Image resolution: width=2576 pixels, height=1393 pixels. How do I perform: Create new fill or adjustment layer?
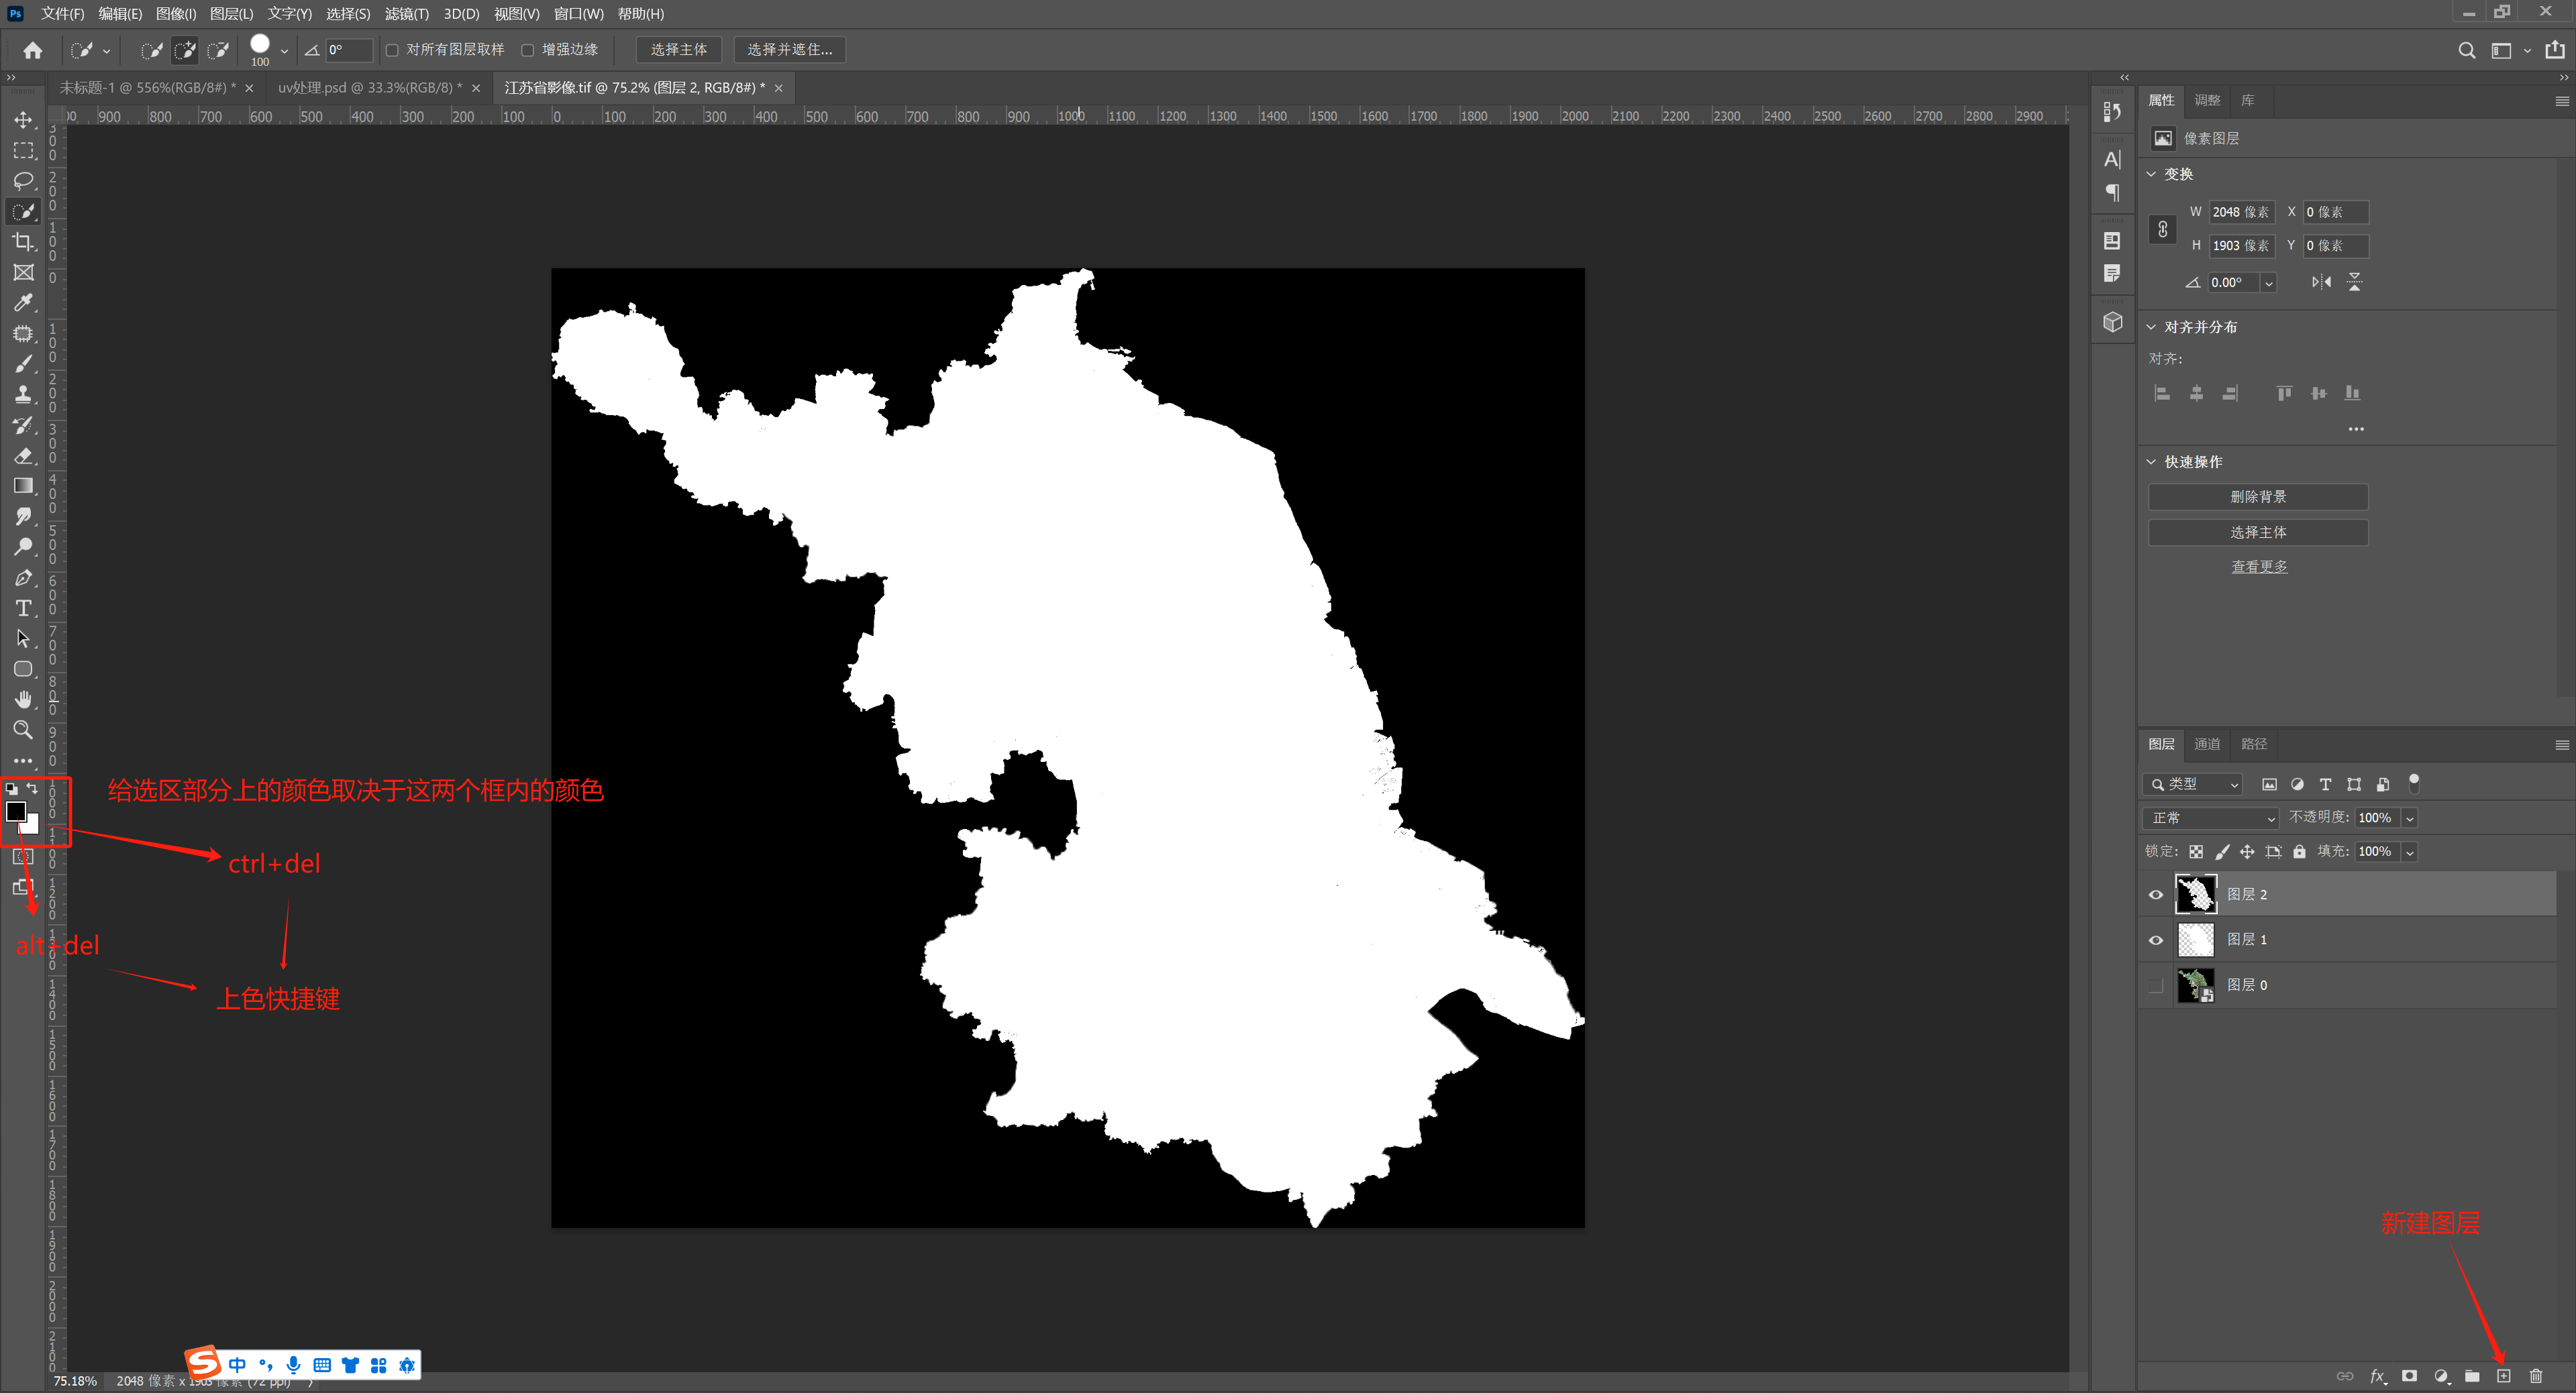tap(2441, 1376)
